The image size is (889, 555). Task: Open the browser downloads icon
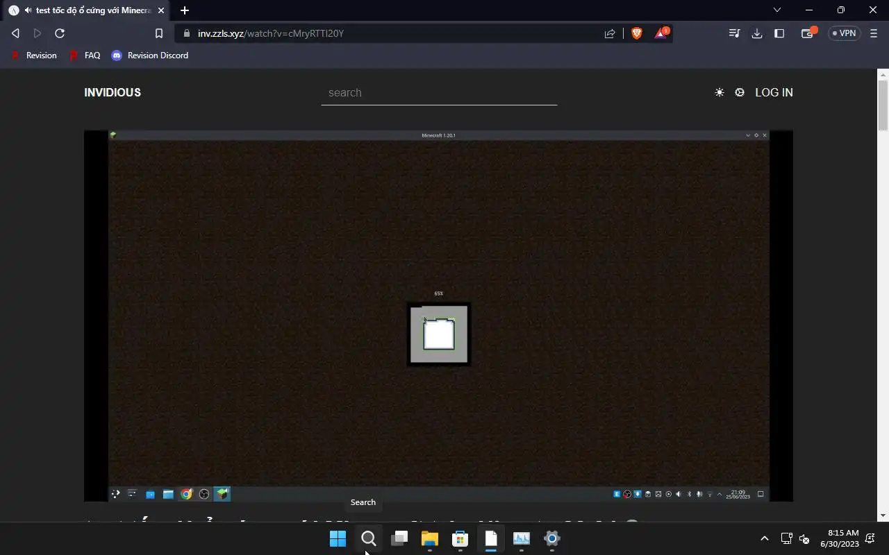757,33
